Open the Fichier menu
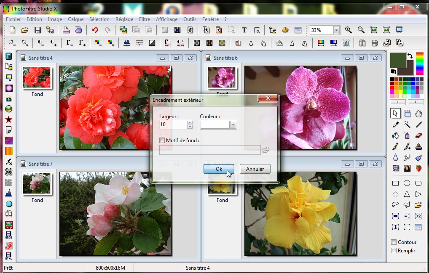The image size is (429, 273). [x=13, y=19]
